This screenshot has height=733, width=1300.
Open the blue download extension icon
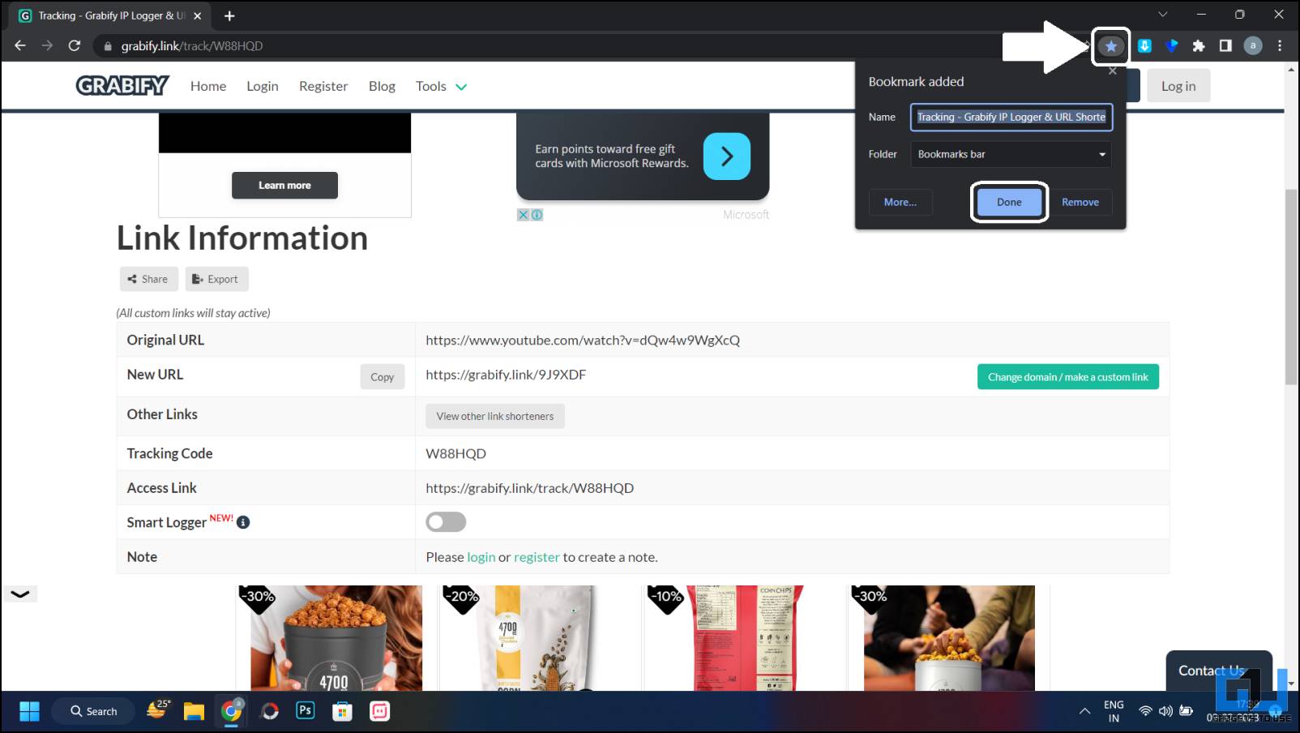[x=1144, y=46]
